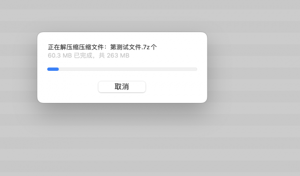Click the blank dialog area left of the 取消 button
Viewport: 300px width, 176px height.
(68, 87)
